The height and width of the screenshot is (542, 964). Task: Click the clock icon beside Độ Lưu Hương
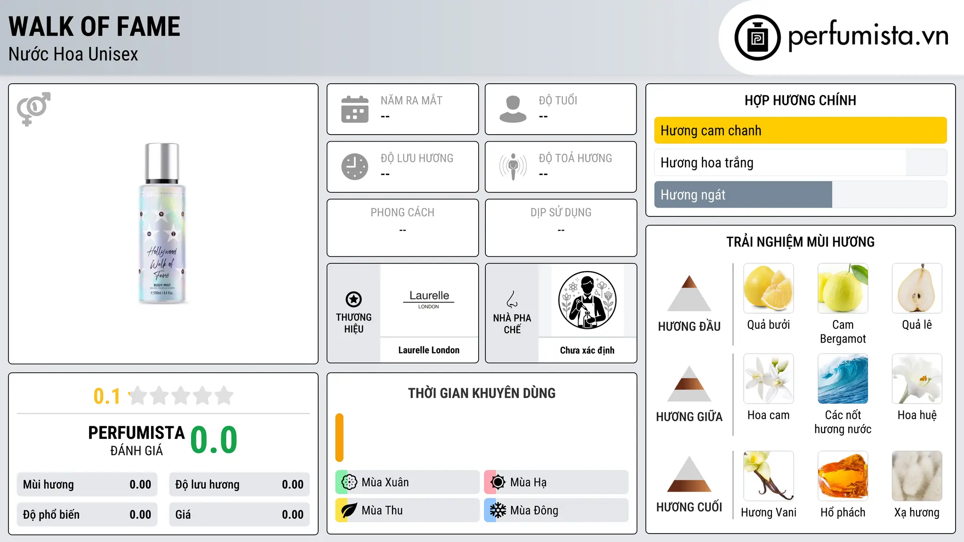click(355, 167)
